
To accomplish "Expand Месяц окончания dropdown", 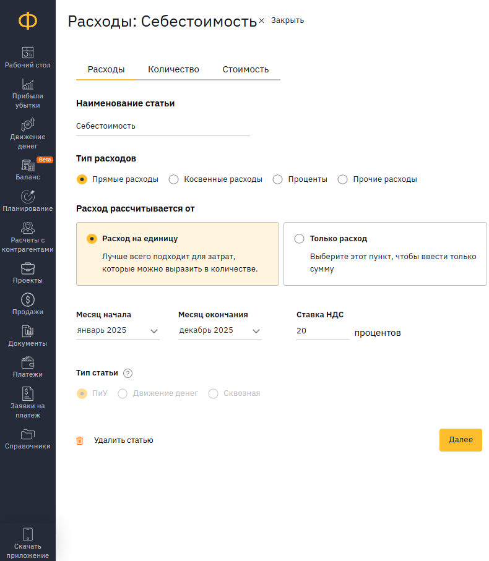I will (220, 330).
